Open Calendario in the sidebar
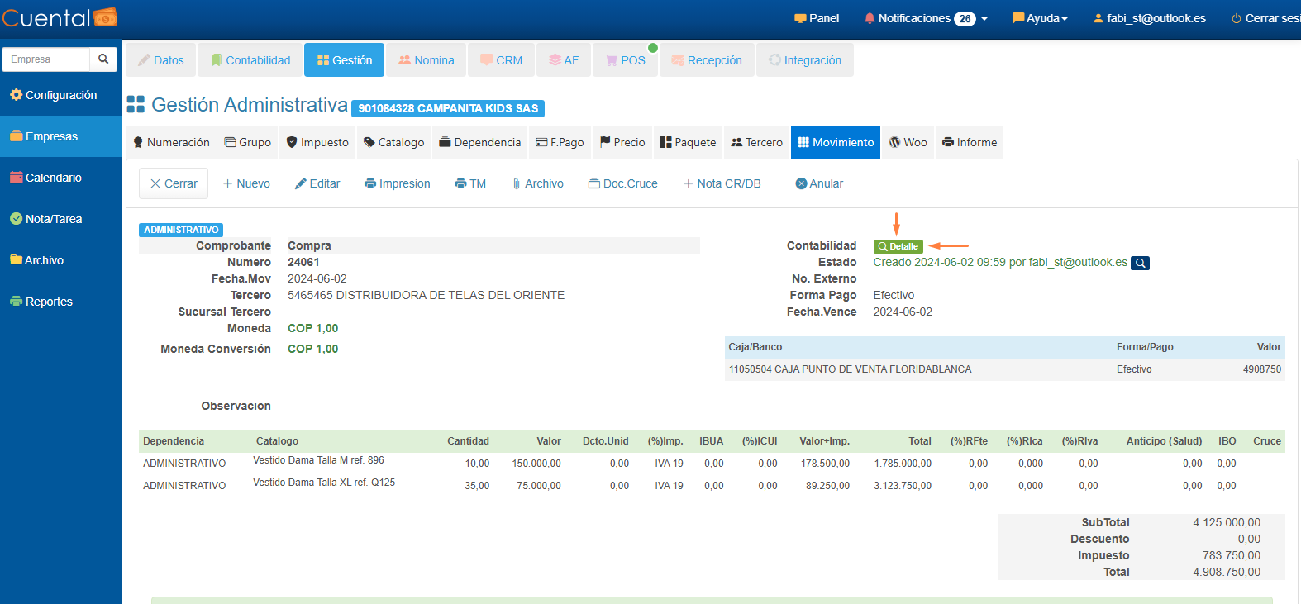This screenshot has height=604, width=1301. click(x=53, y=178)
